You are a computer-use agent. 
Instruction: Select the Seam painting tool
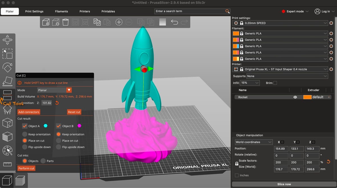point(7,123)
